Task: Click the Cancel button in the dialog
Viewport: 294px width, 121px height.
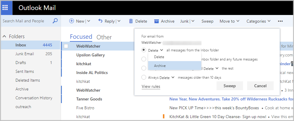Action: pyautogui.click(x=260, y=86)
